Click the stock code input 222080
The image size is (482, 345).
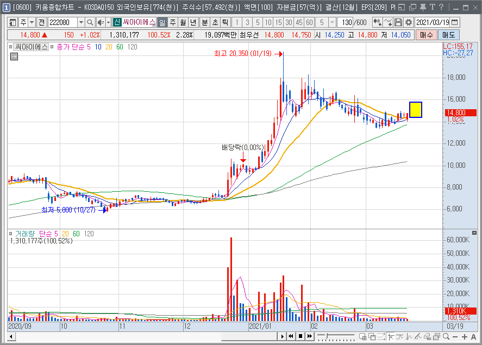[63, 22]
